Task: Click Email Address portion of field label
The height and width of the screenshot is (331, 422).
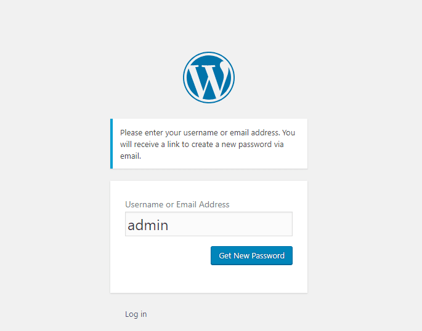Action: coord(203,204)
